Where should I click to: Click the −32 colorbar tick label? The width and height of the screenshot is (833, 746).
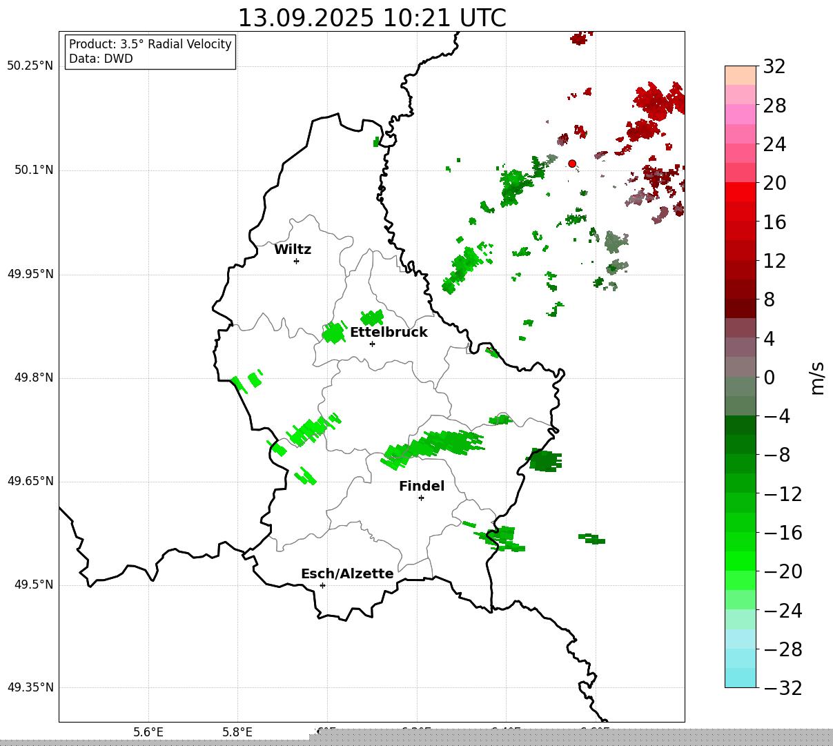(783, 688)
